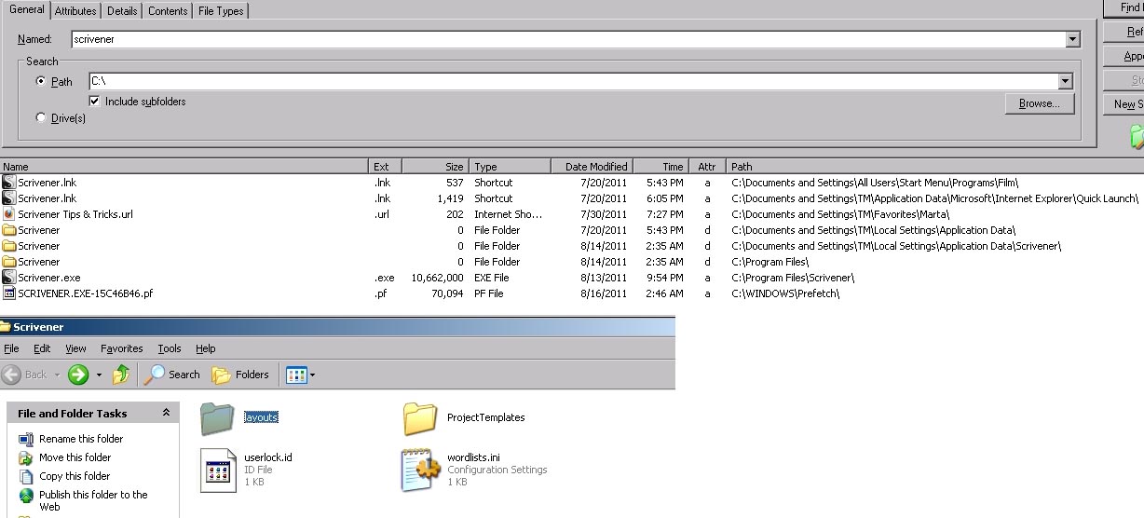Open the Details tab
The height and width of the screenshot is (518, 1144).
tap(122, 11)
